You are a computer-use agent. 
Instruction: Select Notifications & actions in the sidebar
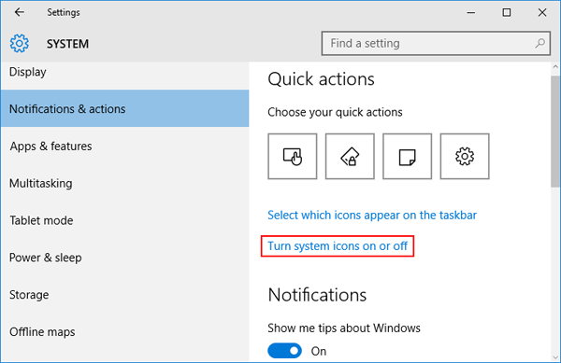[x=124, y=108]
